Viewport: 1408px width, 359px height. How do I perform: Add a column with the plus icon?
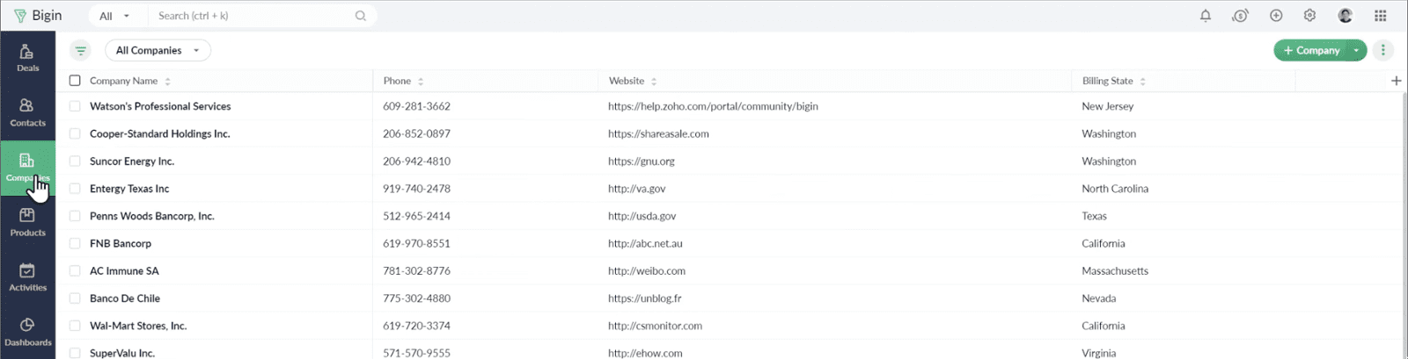(x=1396, y=81)
